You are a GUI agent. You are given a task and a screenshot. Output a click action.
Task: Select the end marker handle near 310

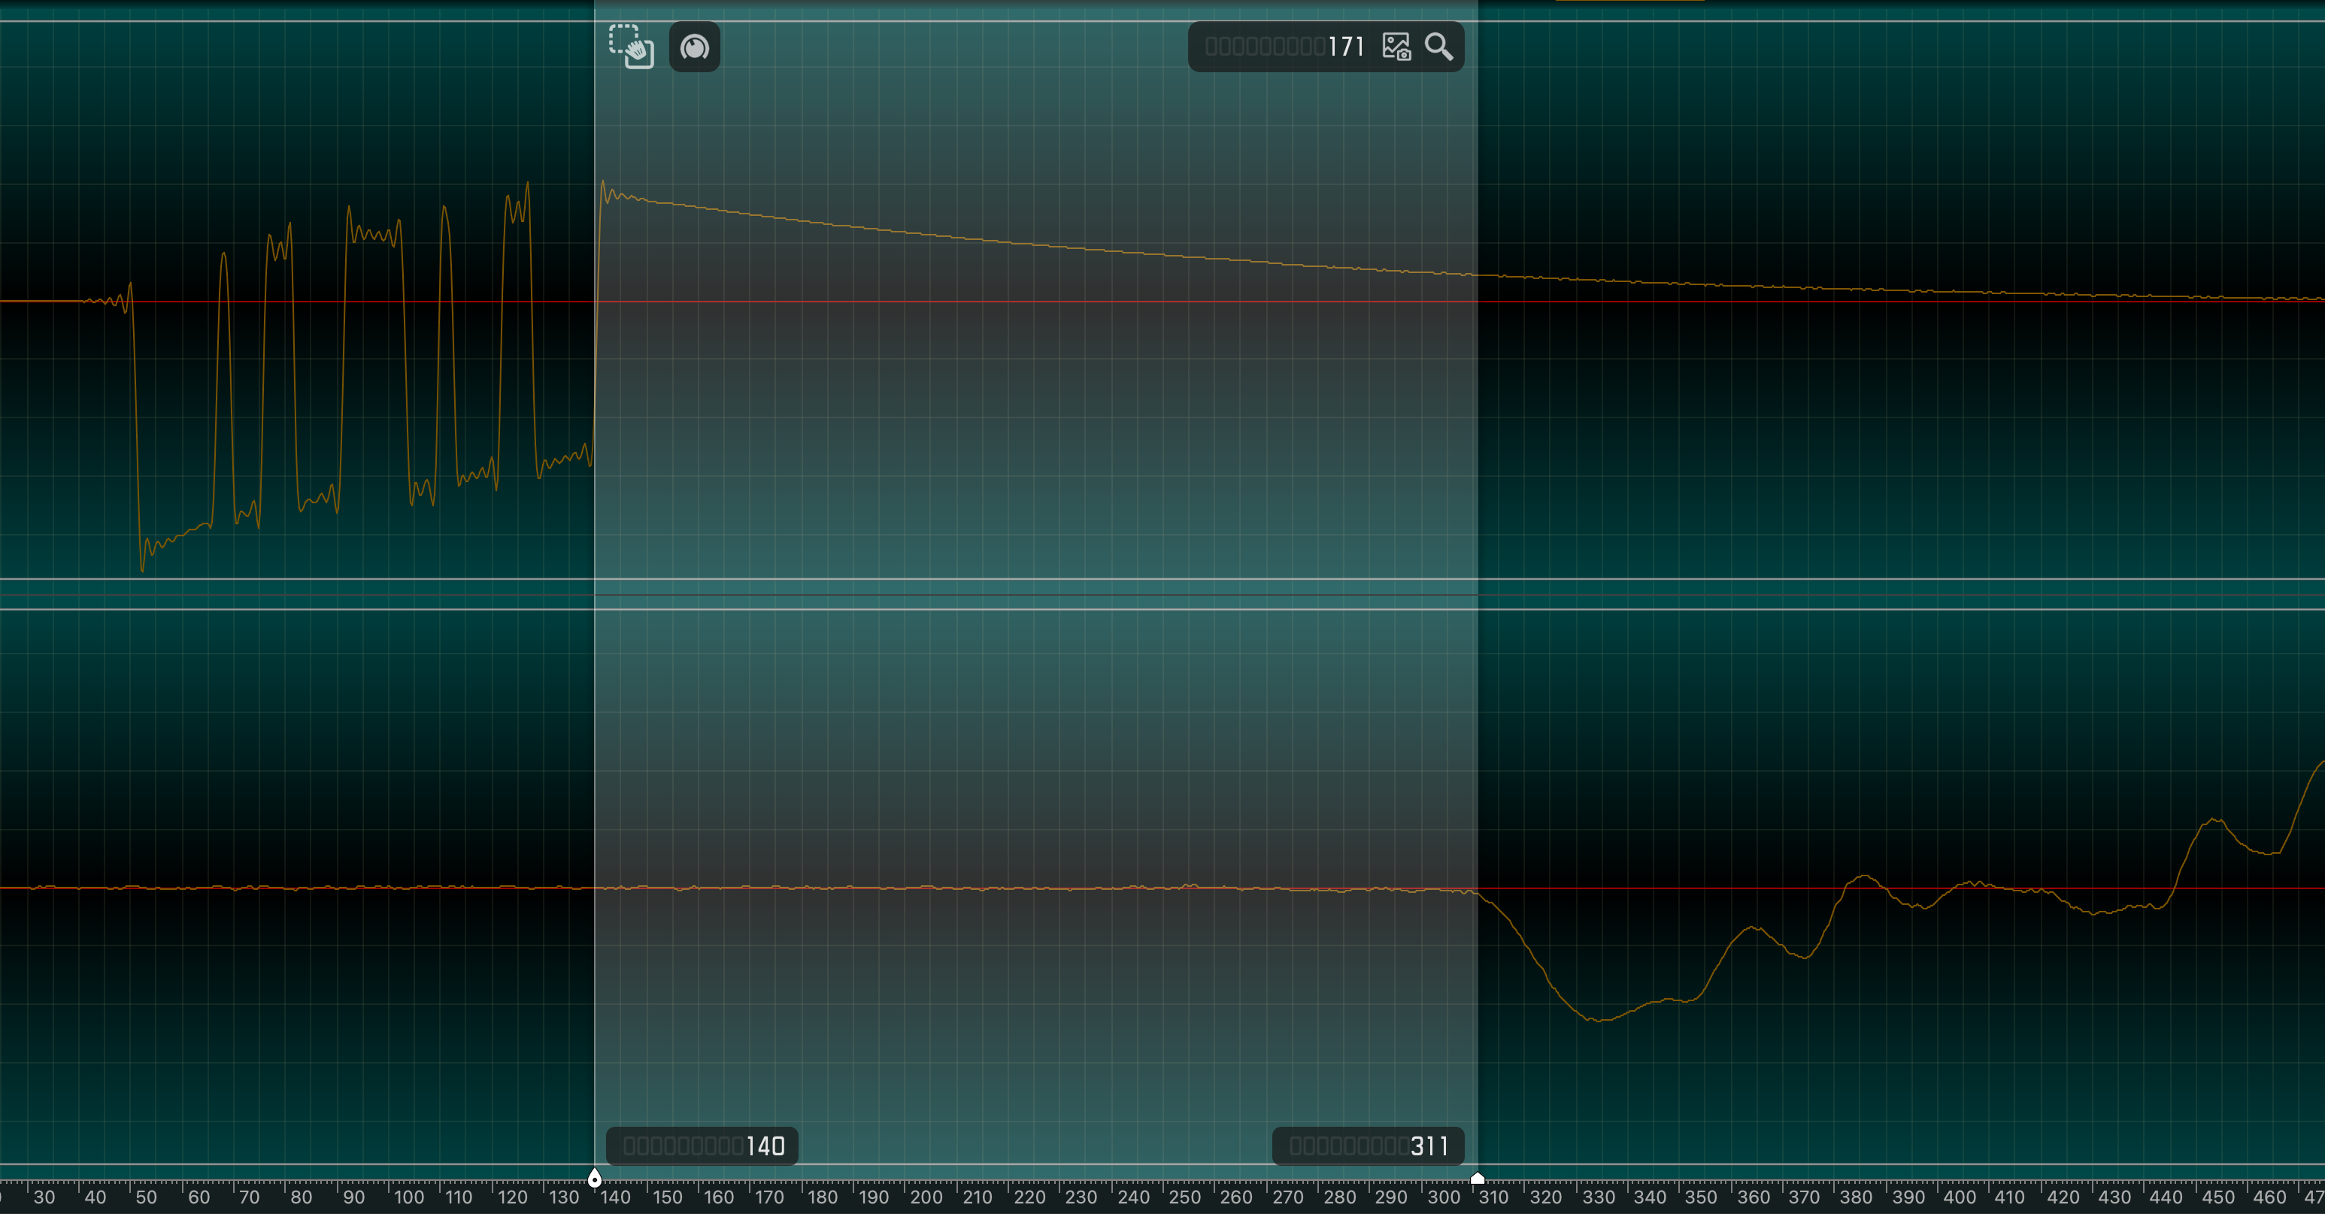coord(1478,1177)
